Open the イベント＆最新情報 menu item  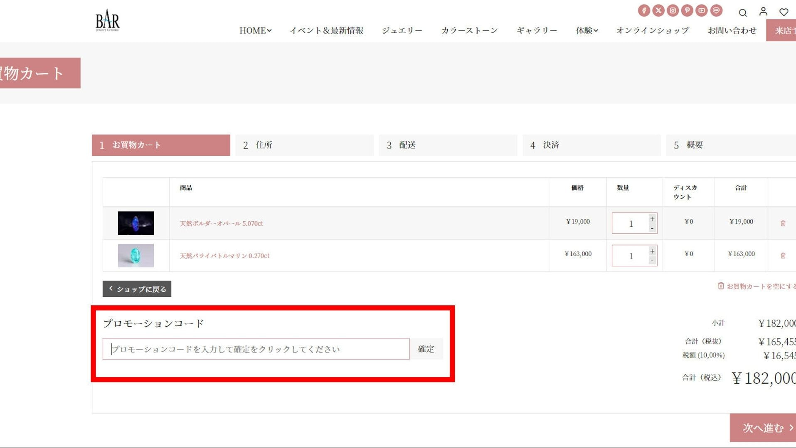pos(326,30)
